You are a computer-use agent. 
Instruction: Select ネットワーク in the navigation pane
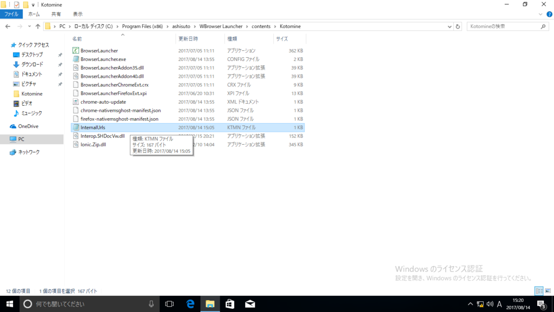click(29, 152)
